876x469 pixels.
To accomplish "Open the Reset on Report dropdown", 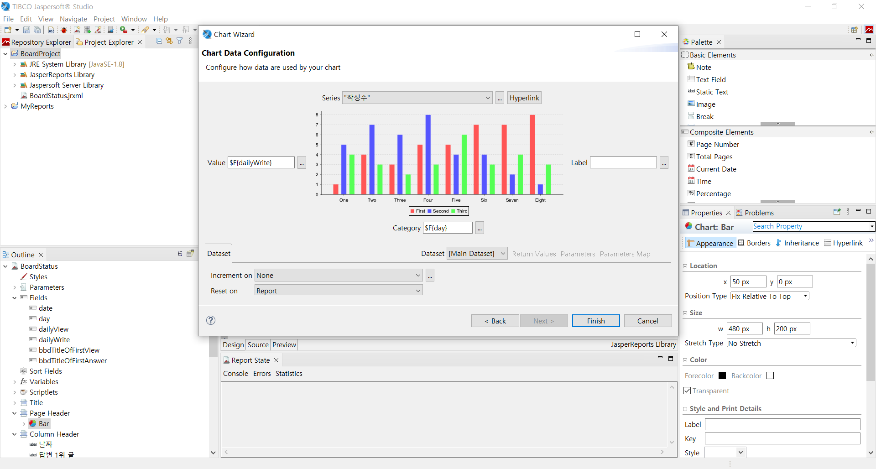I will coord(418,291).
